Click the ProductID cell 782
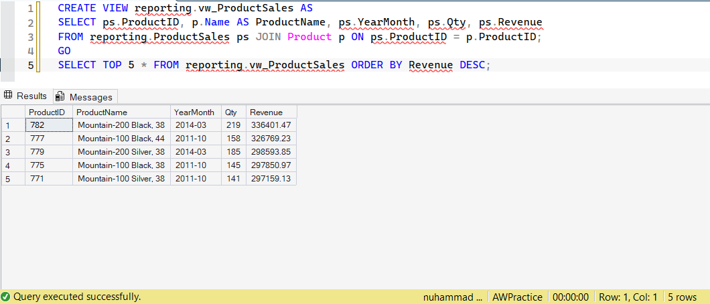This screenshot has width=710, height=304. click(x=49, y=125)
